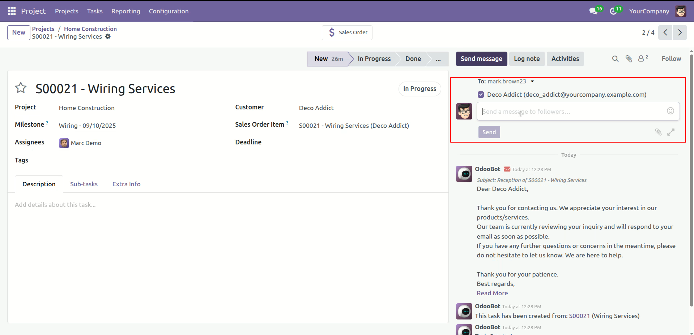Open the task settings gear icon
The image size is (694, 335).
pyautogui.click(x=108, y=36)
